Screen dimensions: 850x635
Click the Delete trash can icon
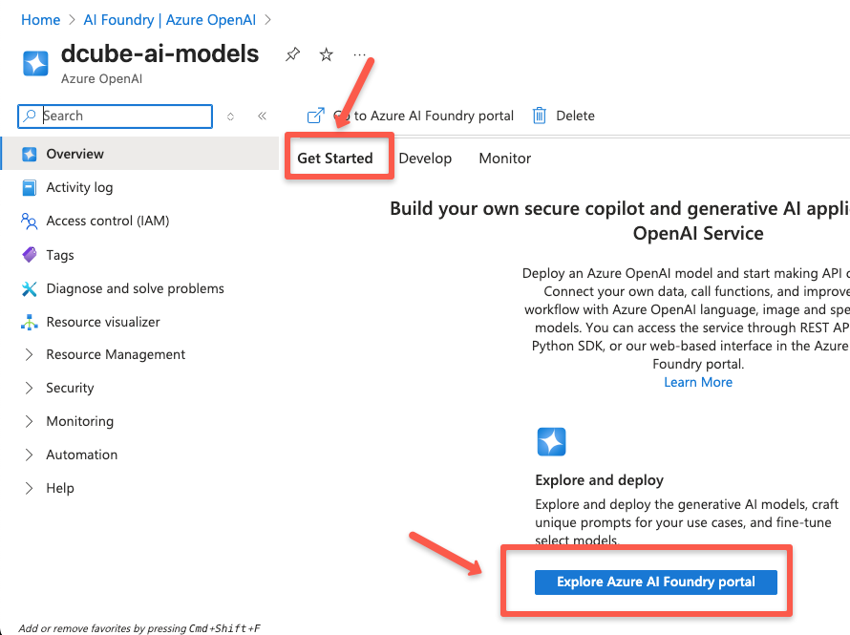pos(540,116)
